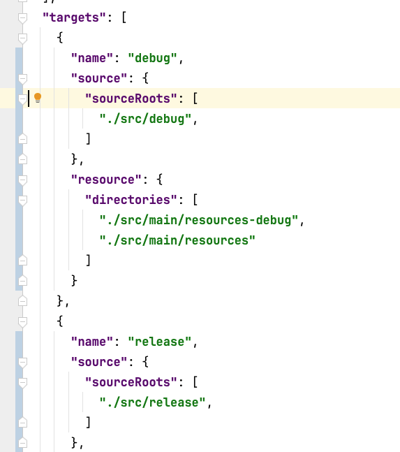Viewport: 400px width, 452px height.
Task: Click the "./src/release" string
Action: coord(153,402)
